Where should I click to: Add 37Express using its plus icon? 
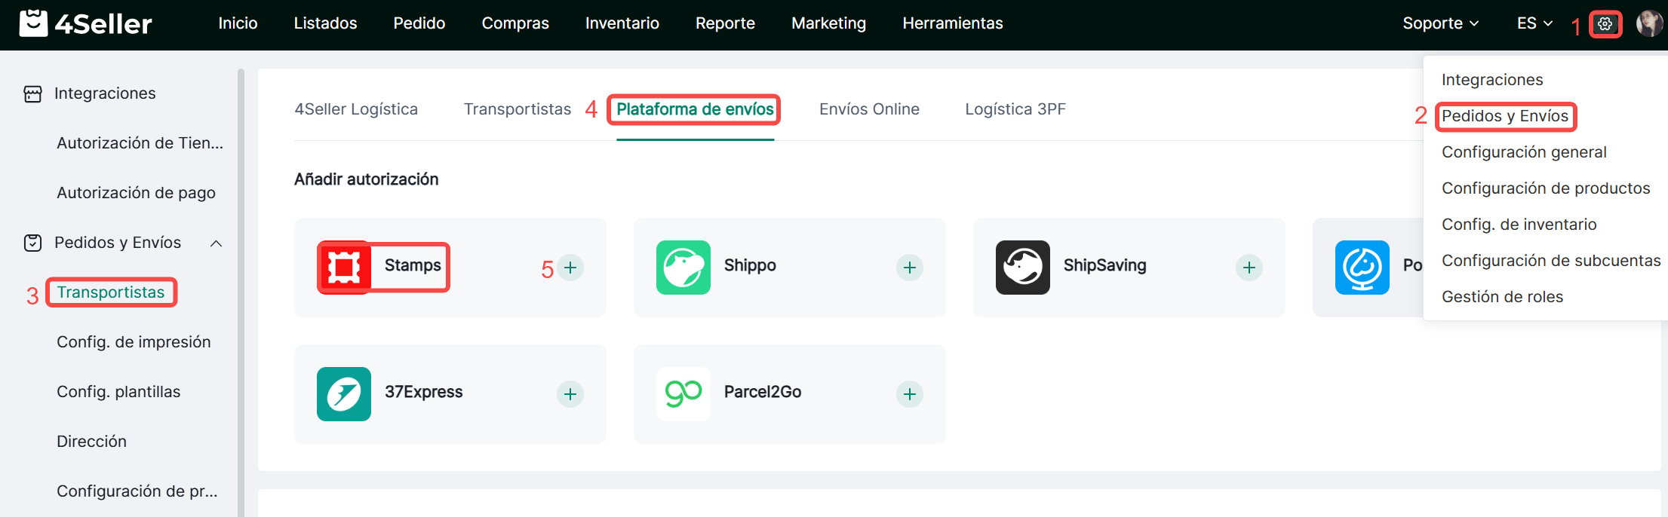click(x=570, y=394)
